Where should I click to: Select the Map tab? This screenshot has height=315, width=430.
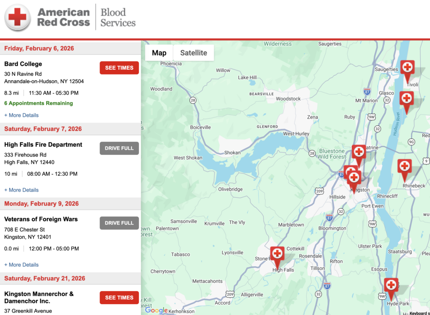pyautogui.click(x=159, y=53)
